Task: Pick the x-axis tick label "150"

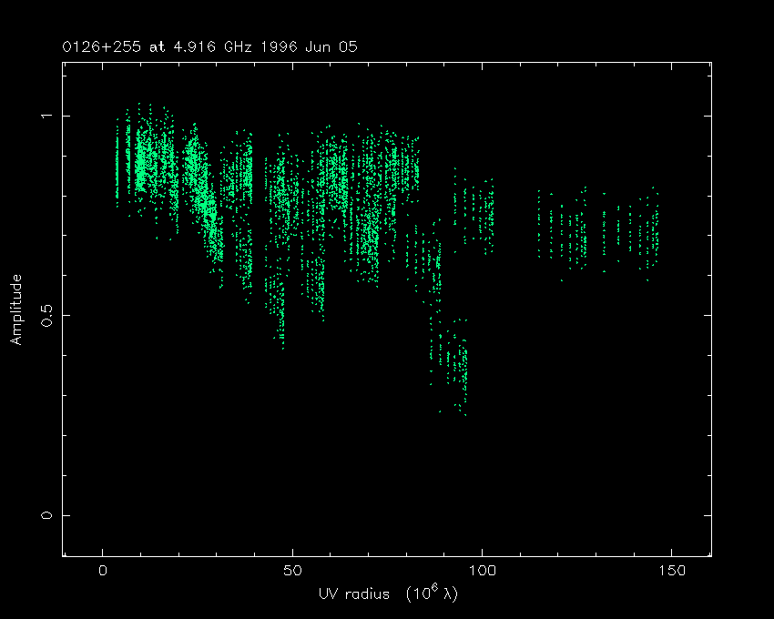Action: (671, 571)
